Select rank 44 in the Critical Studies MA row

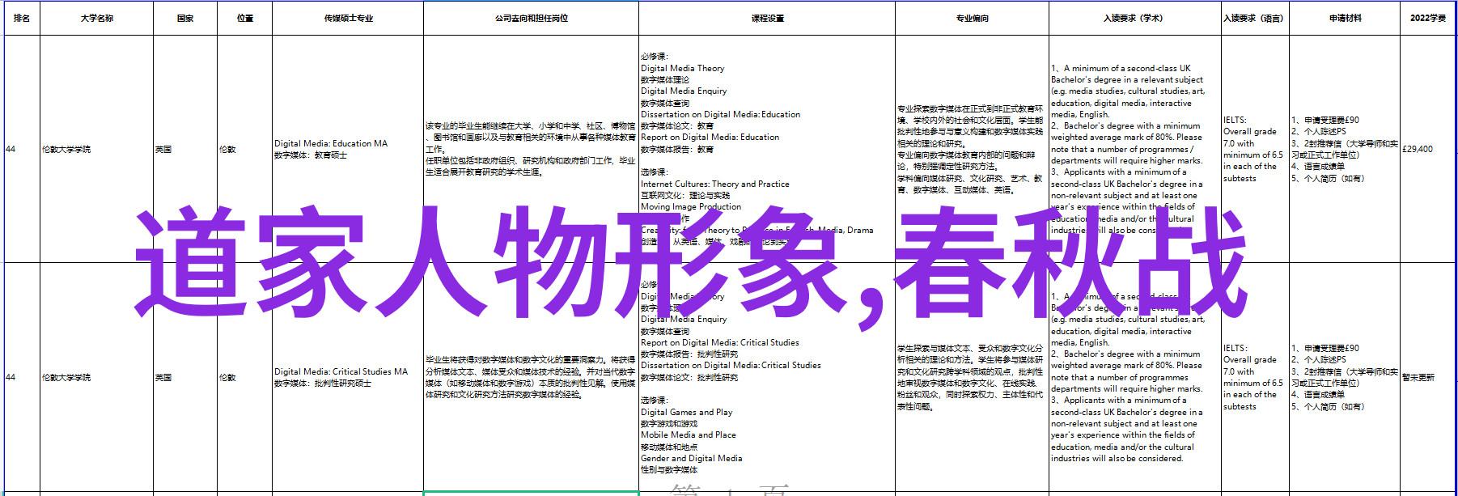22,377
